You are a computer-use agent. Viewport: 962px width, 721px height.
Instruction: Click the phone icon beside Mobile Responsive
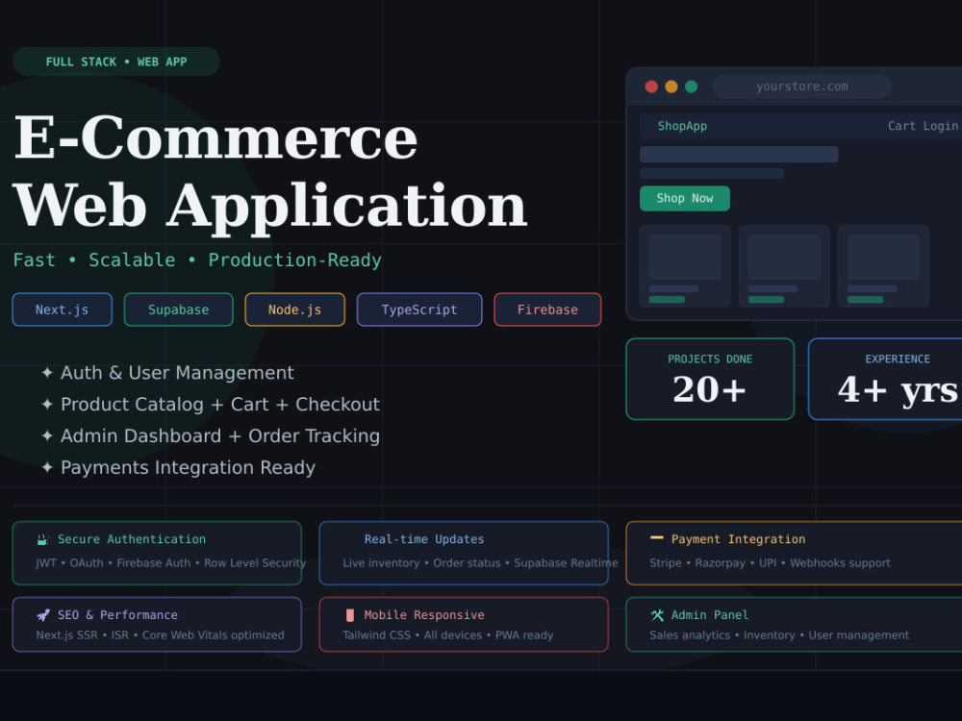tap(350, 615)
